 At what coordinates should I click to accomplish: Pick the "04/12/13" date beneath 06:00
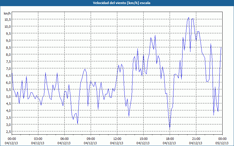pyautogui.click(x=64, y=143)
